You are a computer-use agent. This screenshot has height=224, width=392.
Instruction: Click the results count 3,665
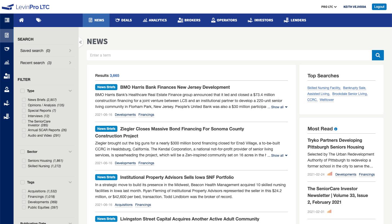(114, 75)
